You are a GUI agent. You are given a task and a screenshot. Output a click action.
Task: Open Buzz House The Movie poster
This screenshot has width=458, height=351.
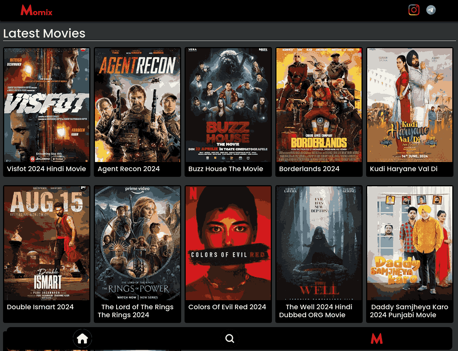[x=228, y=105]
